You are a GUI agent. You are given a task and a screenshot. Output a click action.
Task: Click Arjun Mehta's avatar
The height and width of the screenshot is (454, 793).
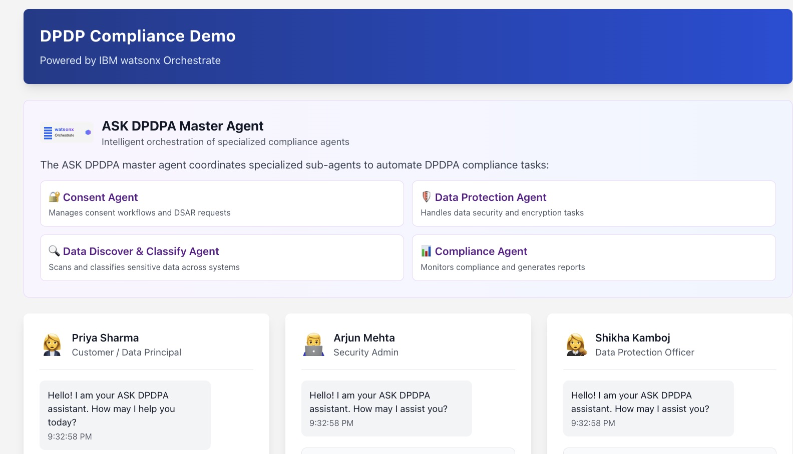click(314, 345)
